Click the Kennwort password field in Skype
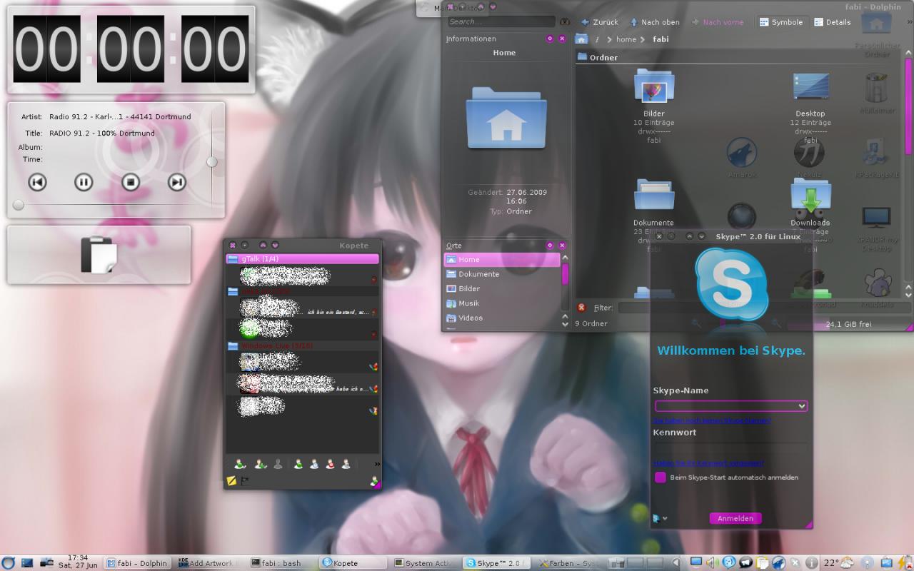The width and height of the screenshot is (914, 571). tap(731, 448)
